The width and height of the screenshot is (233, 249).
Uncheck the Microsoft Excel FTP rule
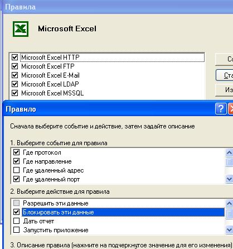14,66
